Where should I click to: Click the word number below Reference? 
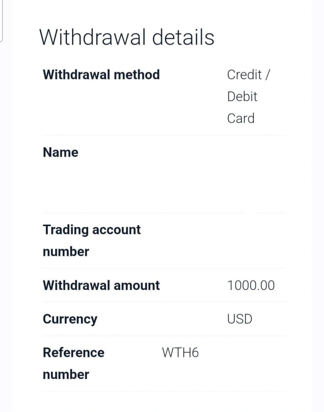66,375
